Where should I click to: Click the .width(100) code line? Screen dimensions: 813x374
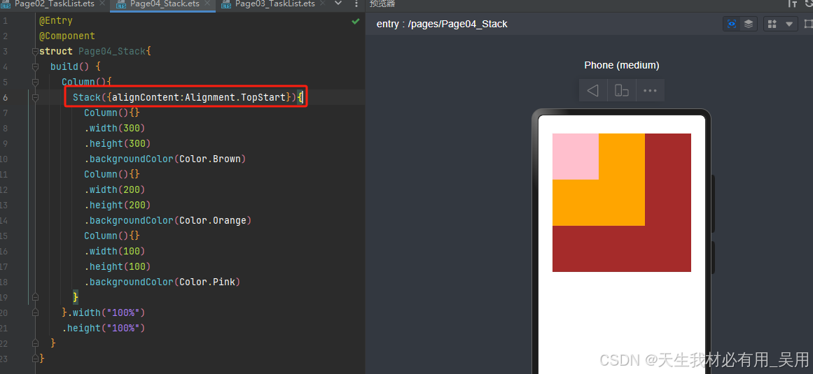pos(115,252)
